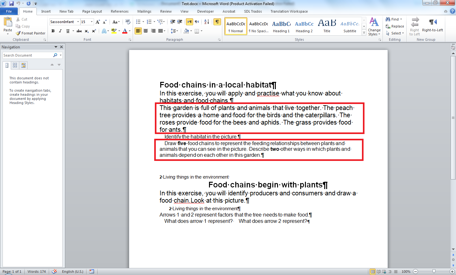Switch to the Insert tab
This screenshot has height=275, width=456.
pyautogui.click(x=46, y=11)
